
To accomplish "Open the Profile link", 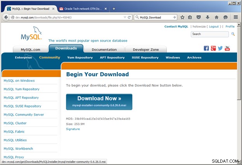I will click(x=230, y=26).
